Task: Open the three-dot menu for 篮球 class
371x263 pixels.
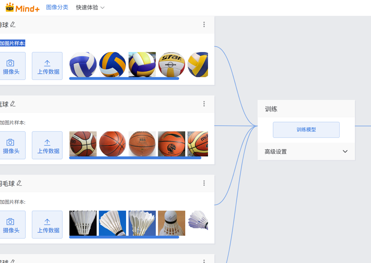Action: (204, 104)
